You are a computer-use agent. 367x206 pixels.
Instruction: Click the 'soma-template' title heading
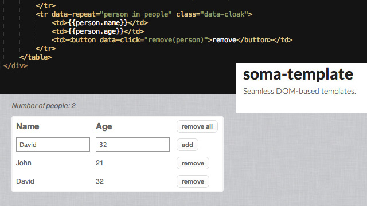point(298,74)
